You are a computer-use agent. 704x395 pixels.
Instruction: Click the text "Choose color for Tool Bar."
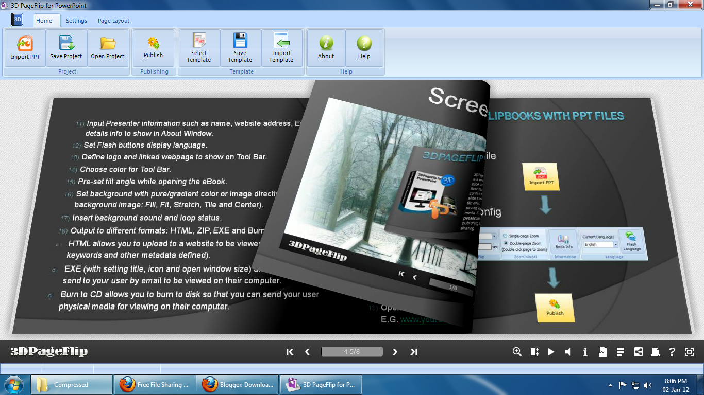point(125,169)
